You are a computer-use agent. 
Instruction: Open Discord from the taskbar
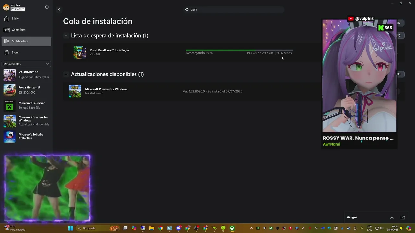click(178, 228)
